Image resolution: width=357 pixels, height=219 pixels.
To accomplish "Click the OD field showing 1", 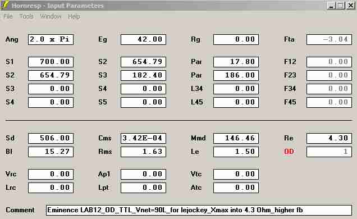I will point(329,152).
